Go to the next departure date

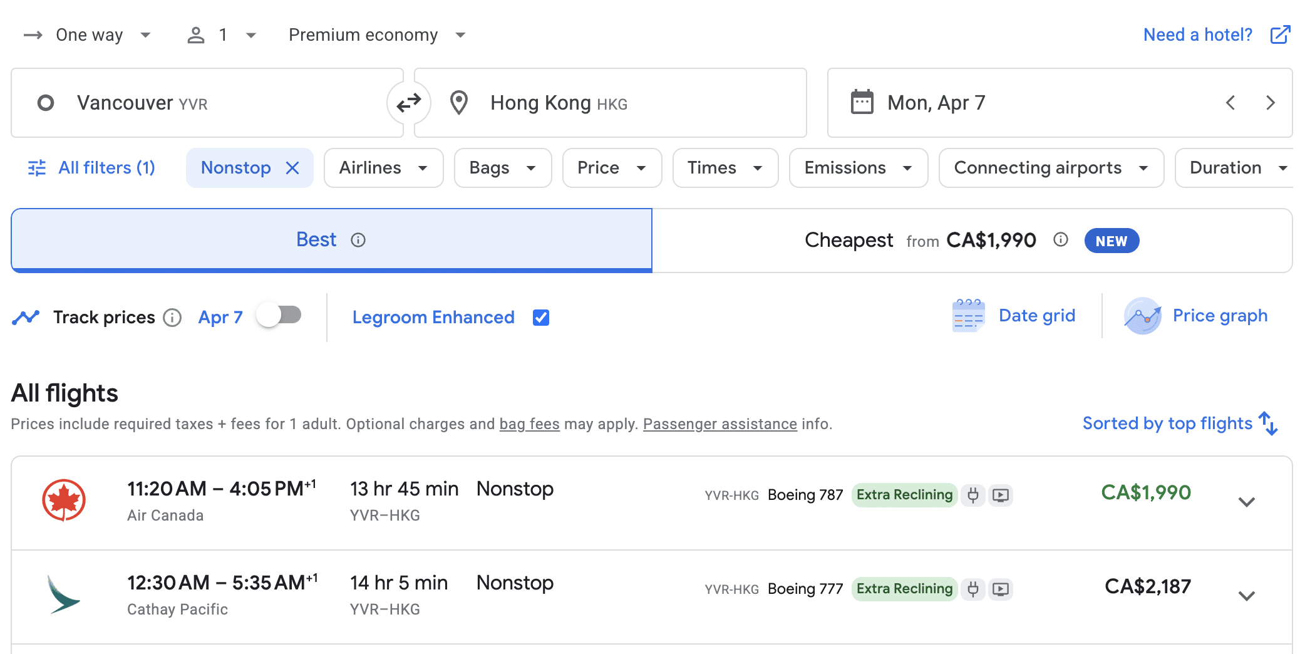[x=1270, y=103]
